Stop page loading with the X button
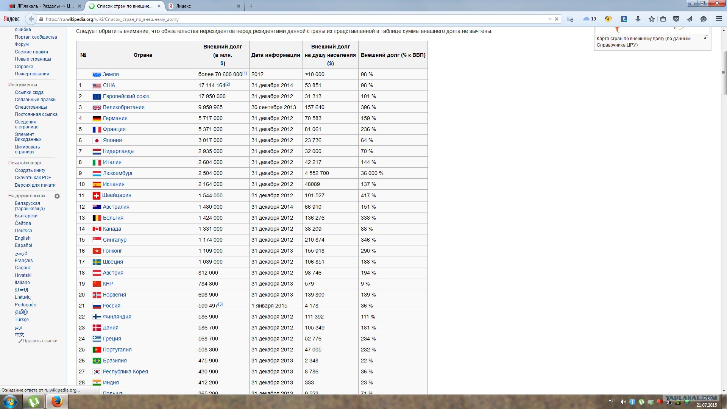The height and width of the screenshot is (409, 727). [x=557, y=19]
